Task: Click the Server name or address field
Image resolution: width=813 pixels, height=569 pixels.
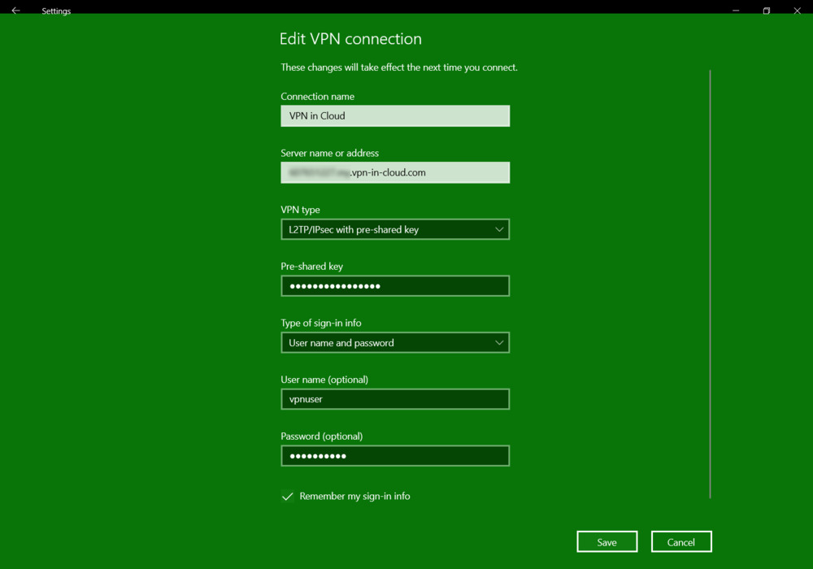Action: point(395,172)
